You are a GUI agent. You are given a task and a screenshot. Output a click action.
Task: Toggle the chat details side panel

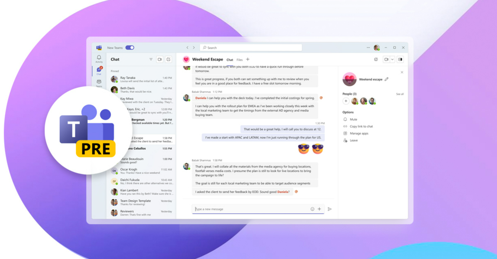click(x=400, y=59)
